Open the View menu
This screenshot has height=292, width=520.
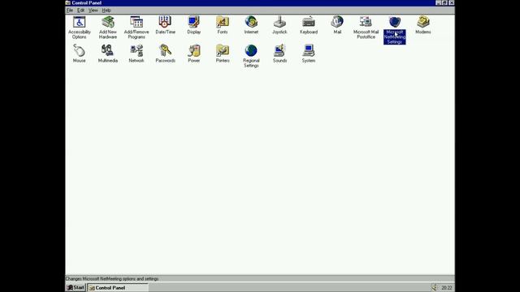coord(93,11)
